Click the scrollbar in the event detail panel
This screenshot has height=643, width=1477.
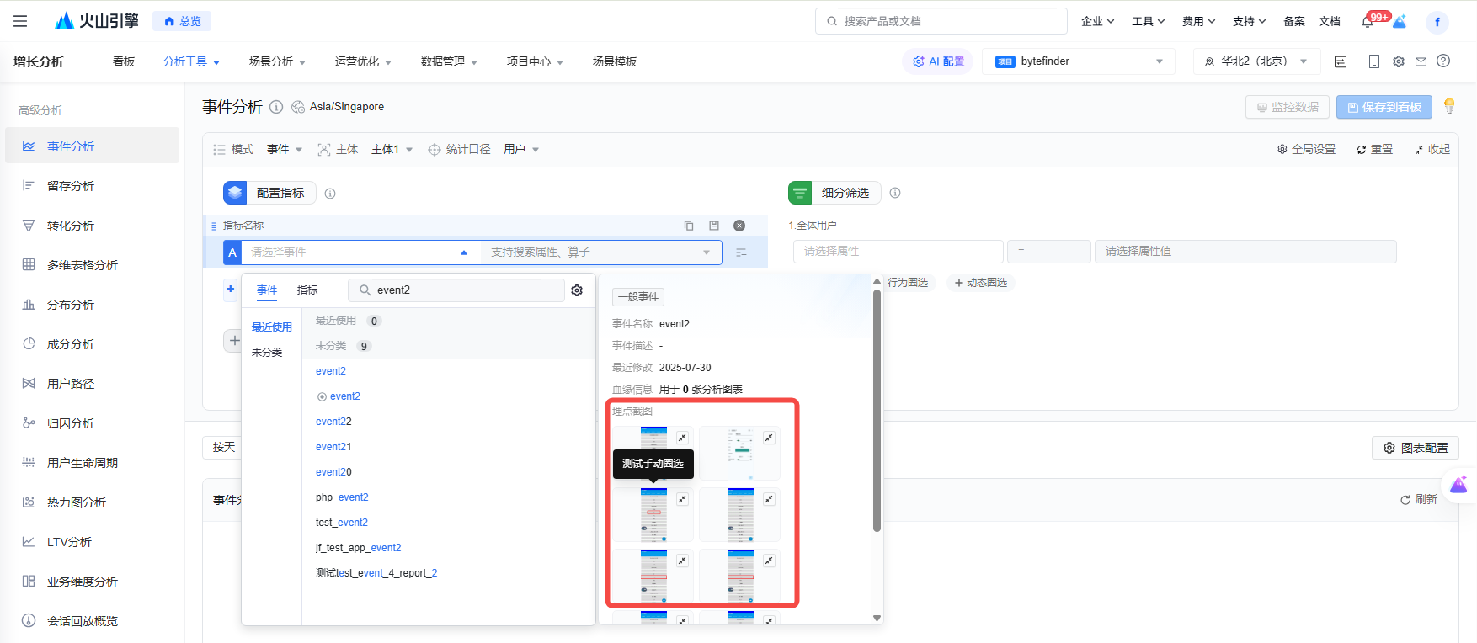[x=877, y=412]
